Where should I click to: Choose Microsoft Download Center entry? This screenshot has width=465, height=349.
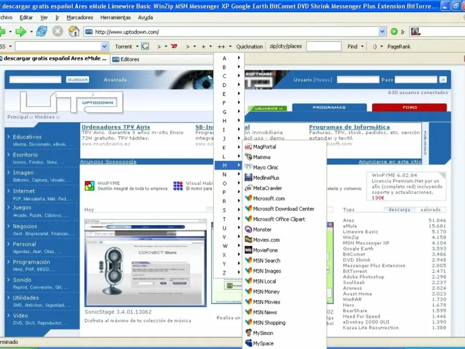[x=284, y=209]
